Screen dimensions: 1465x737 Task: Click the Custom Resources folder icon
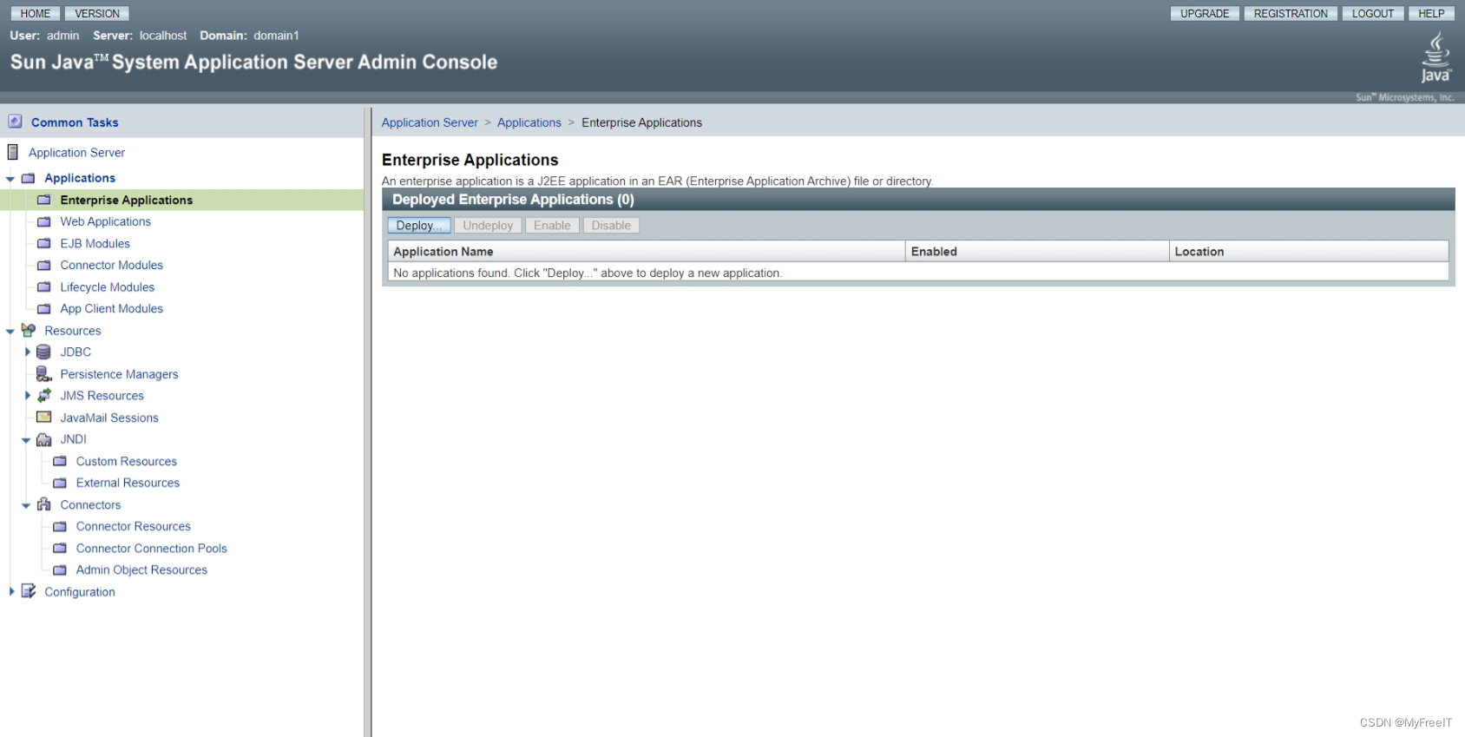pyautogui.click(x=60, y=461)
